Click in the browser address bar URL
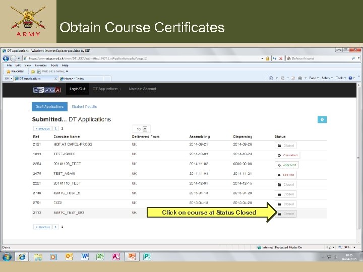 (x=141, y=58)
